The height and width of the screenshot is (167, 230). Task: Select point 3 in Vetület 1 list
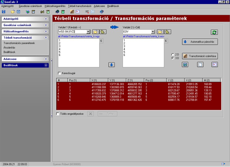click(x=60, y=46)
